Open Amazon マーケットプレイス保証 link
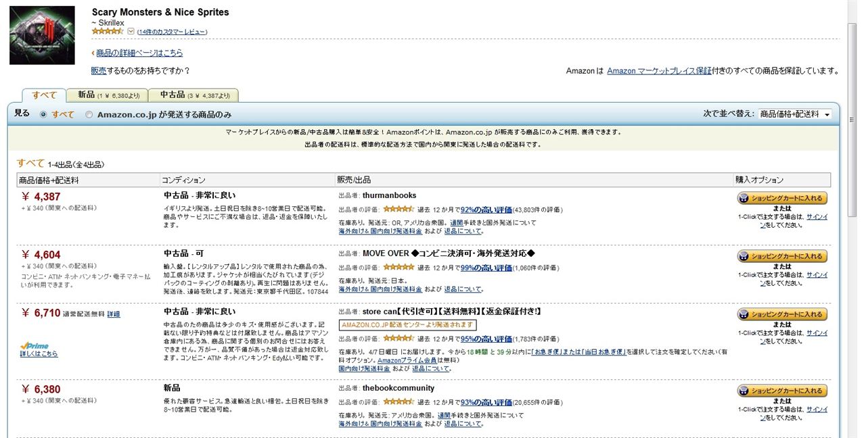The height and width of the screenshot is (438, 866). click(x=660, y=70)
